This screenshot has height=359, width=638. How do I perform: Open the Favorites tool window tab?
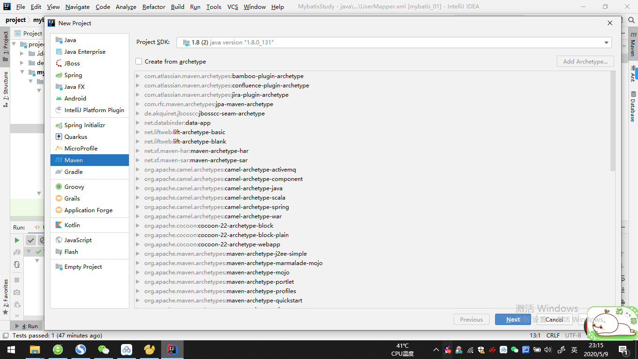coord(6,297)
